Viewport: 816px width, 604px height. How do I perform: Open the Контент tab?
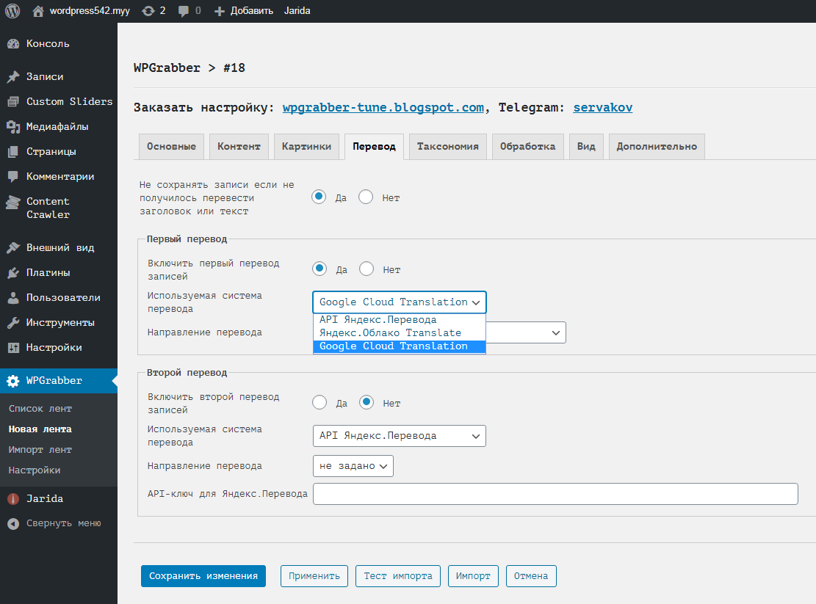(238, 146)
